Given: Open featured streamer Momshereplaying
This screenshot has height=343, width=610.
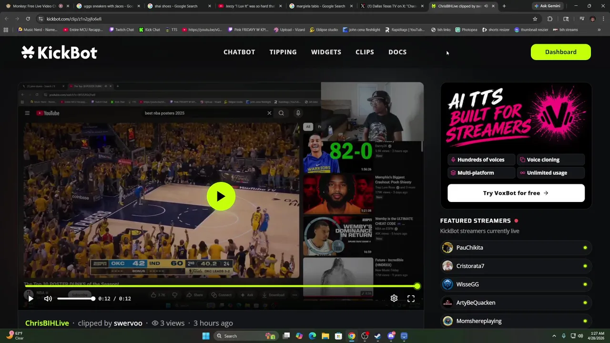Looking at the screenshot, I should (x=515, y=321).
